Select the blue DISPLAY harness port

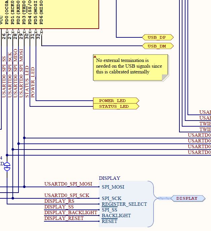188,198
